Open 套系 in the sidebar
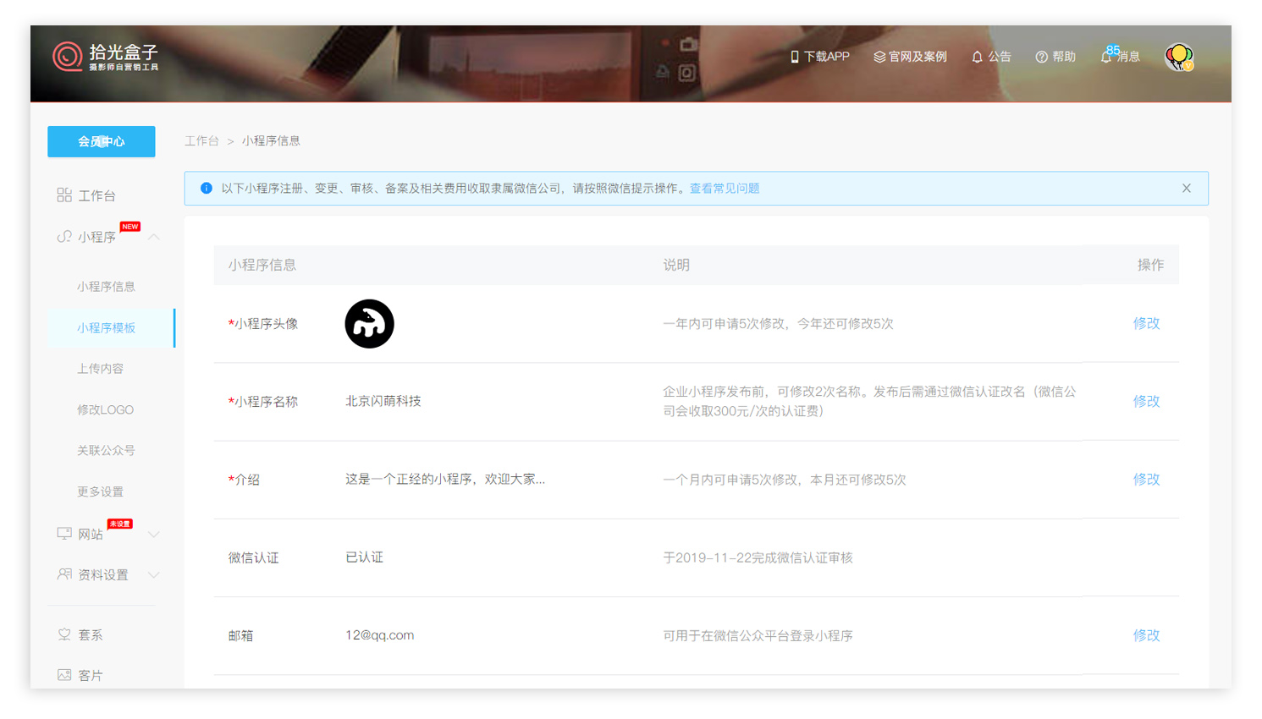Image resolution: width=1262 pixels, height=719 pixels. pyautogui.click(x=90, y=635)
